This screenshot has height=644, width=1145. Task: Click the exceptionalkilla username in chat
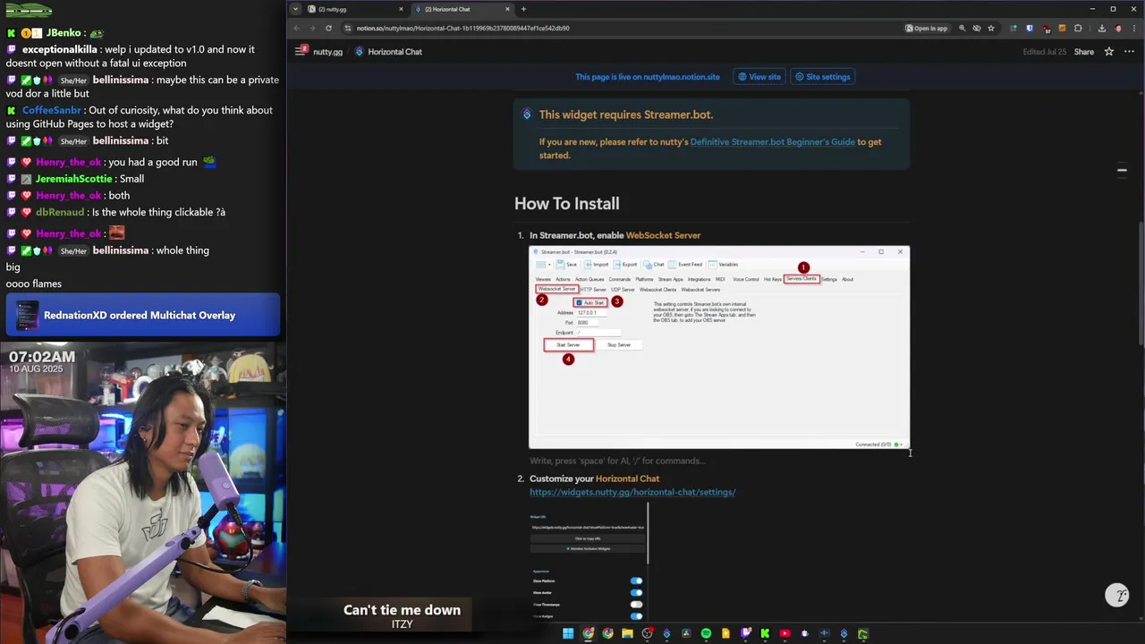(x=60, y=49)
